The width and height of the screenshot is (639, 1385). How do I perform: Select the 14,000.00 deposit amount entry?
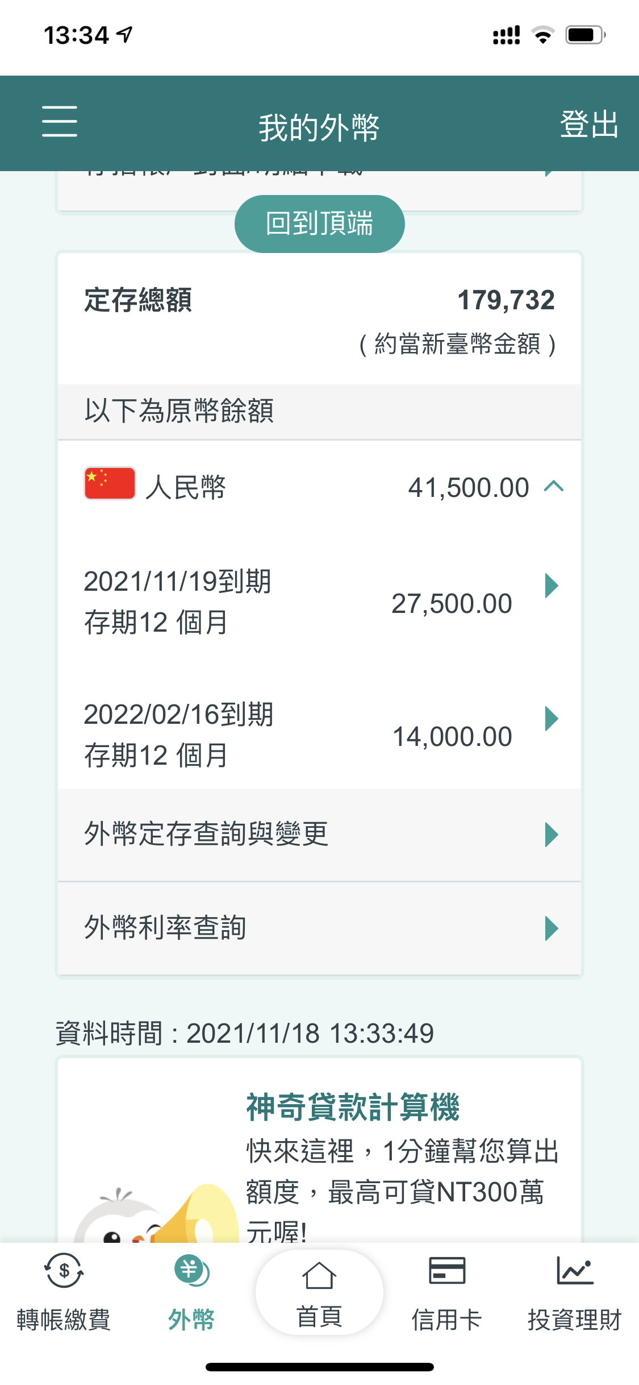[x=452, y=737]
